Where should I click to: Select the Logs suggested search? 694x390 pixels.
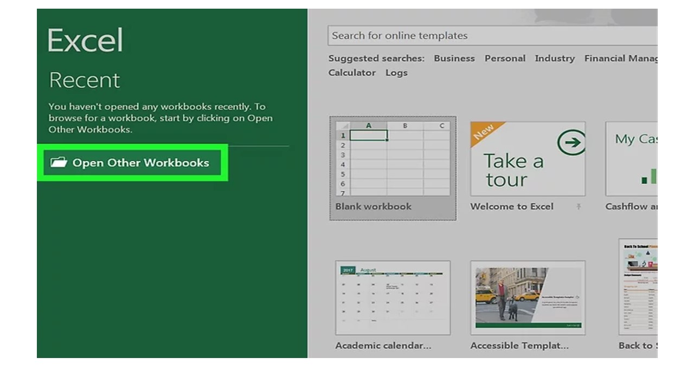tap(396, 72)
